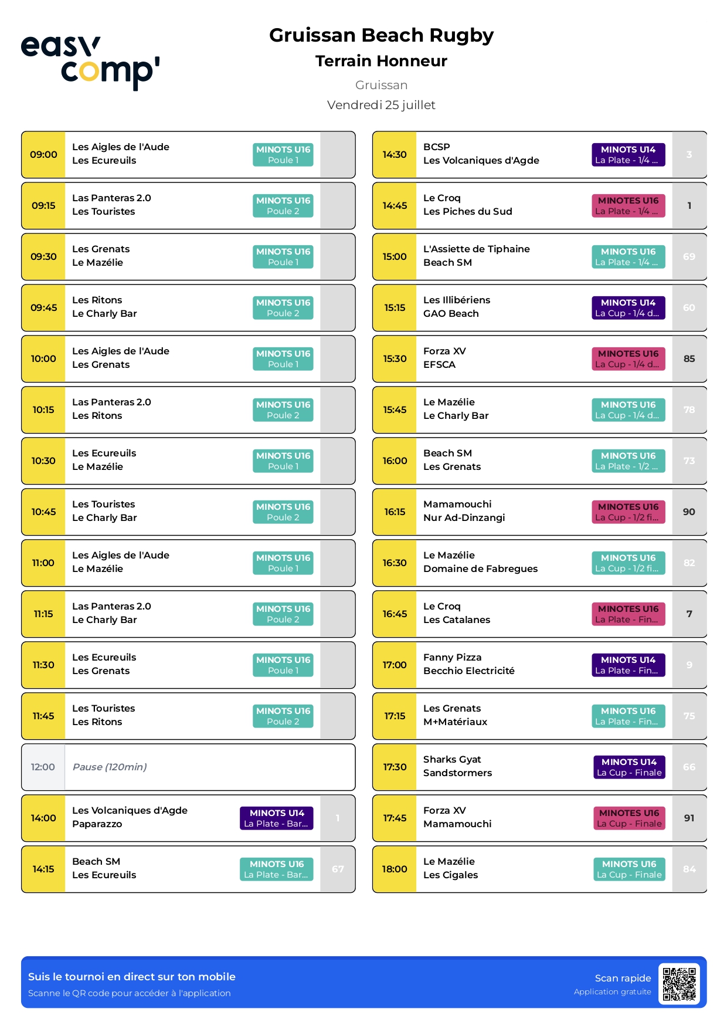
Task: Click the MINOTS U14 La Plate badge at 14:30
Action: [x=628, y=155]
